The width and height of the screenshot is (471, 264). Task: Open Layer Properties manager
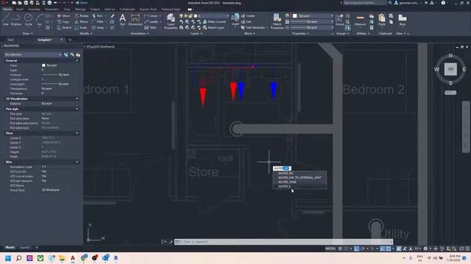coord(171,21)
